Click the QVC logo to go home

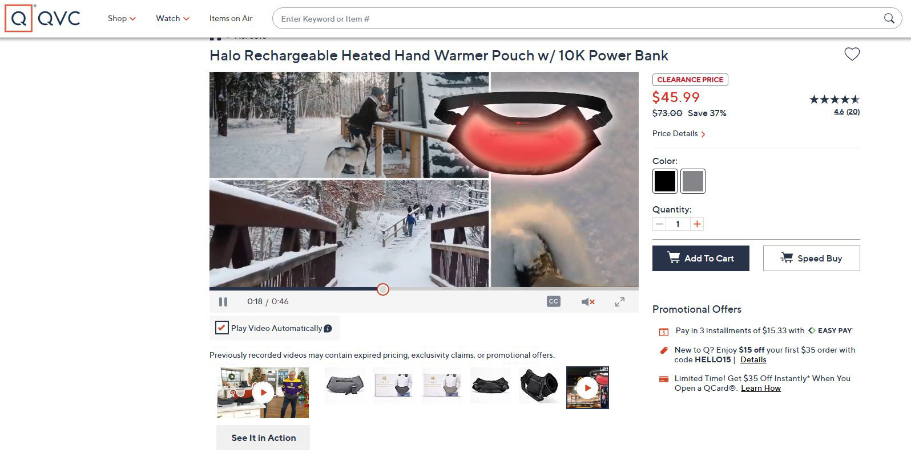pos(43,18)
